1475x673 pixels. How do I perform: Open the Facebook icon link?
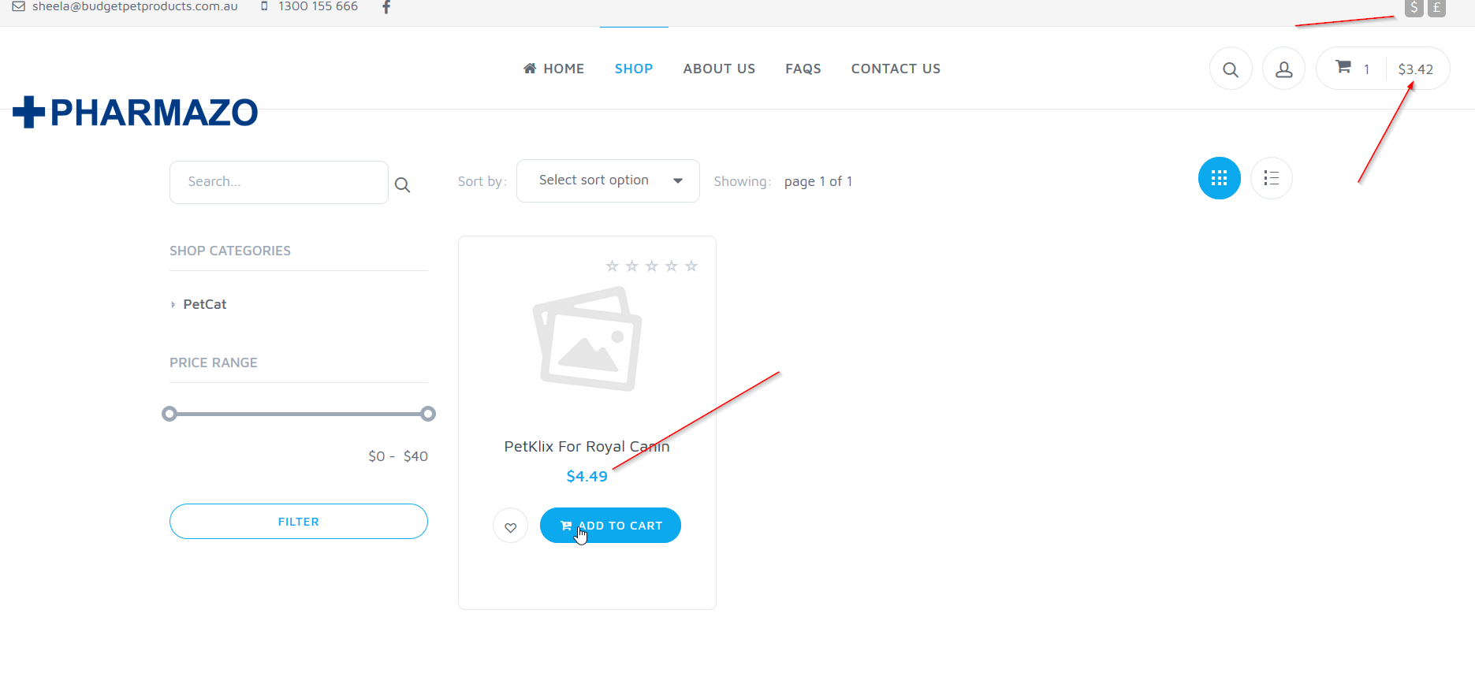pos(386,6)
